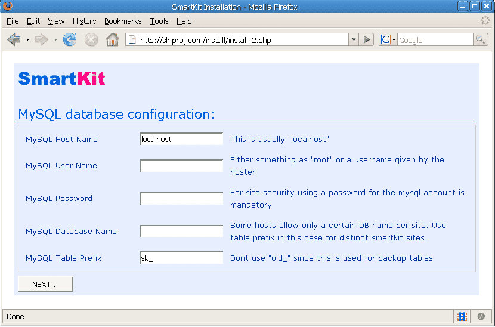Go to the Home page
Viewport: 495px width, 327px height.
pos(112,39)
